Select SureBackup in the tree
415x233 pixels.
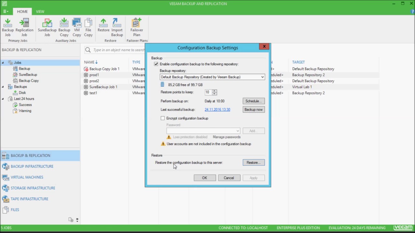click(28, 75)
